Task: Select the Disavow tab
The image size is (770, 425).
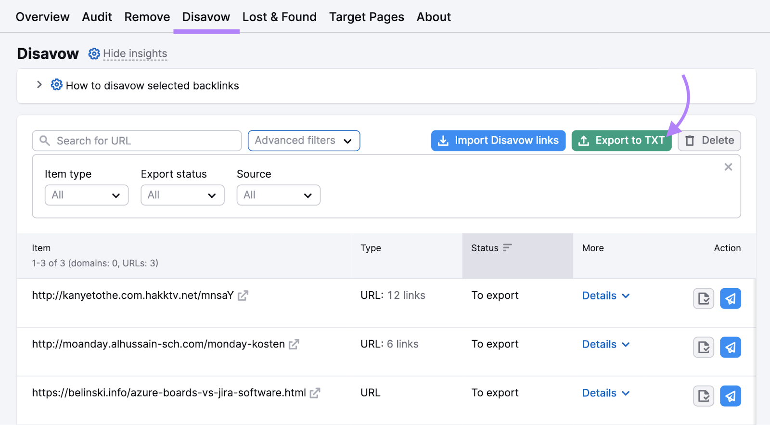Action: coord(206,17)
